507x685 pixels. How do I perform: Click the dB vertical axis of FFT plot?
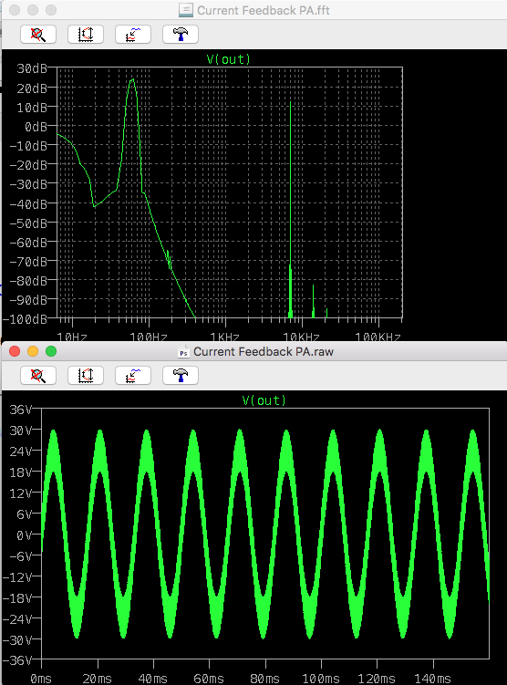tap(28, 193)
